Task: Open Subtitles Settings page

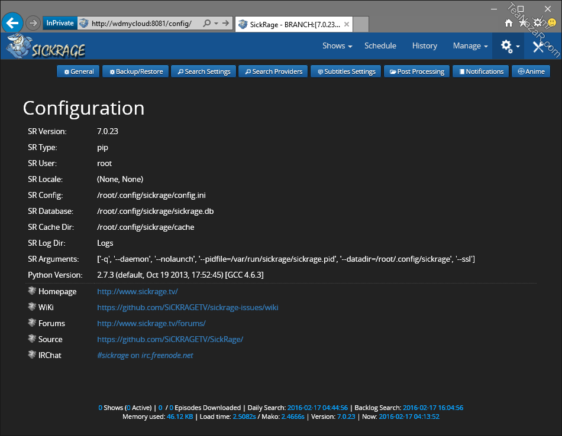Action: 346,71
